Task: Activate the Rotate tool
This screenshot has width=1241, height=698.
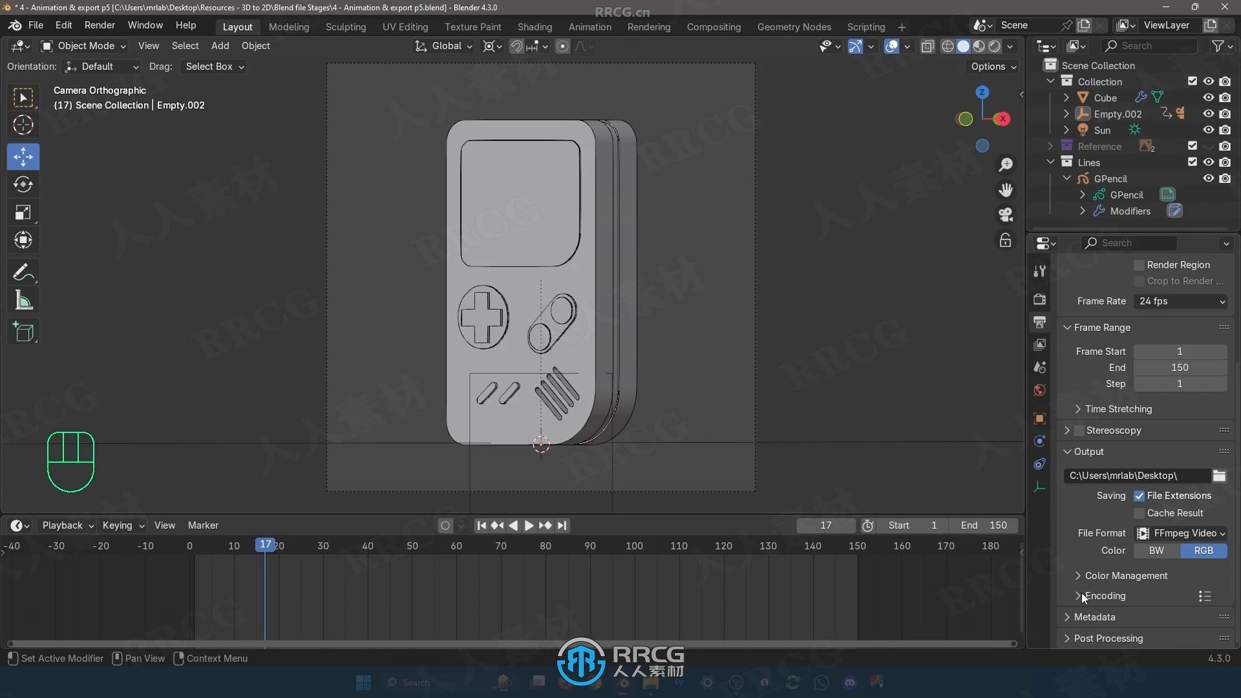Action: 23,185
